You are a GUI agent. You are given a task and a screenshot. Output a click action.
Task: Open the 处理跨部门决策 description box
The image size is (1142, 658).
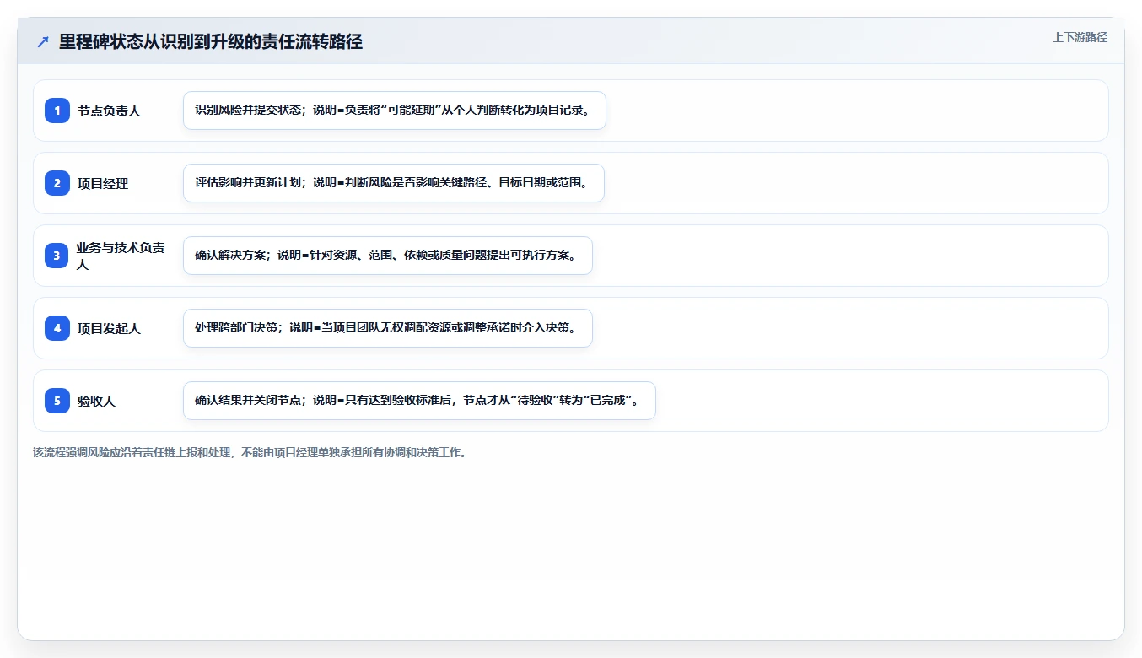pyautogui.click(x=388, y=328)
